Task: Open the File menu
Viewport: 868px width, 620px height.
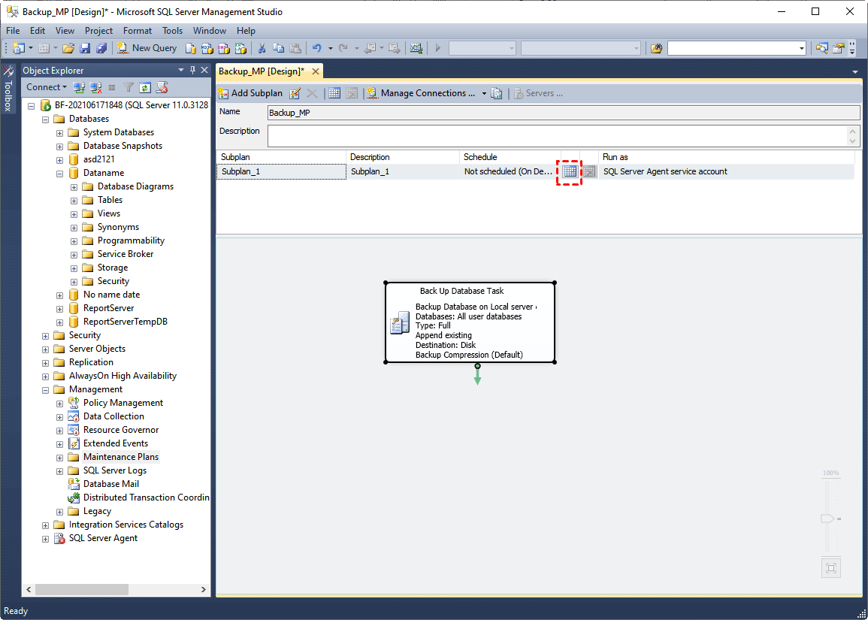Action: tap(13, 31)
